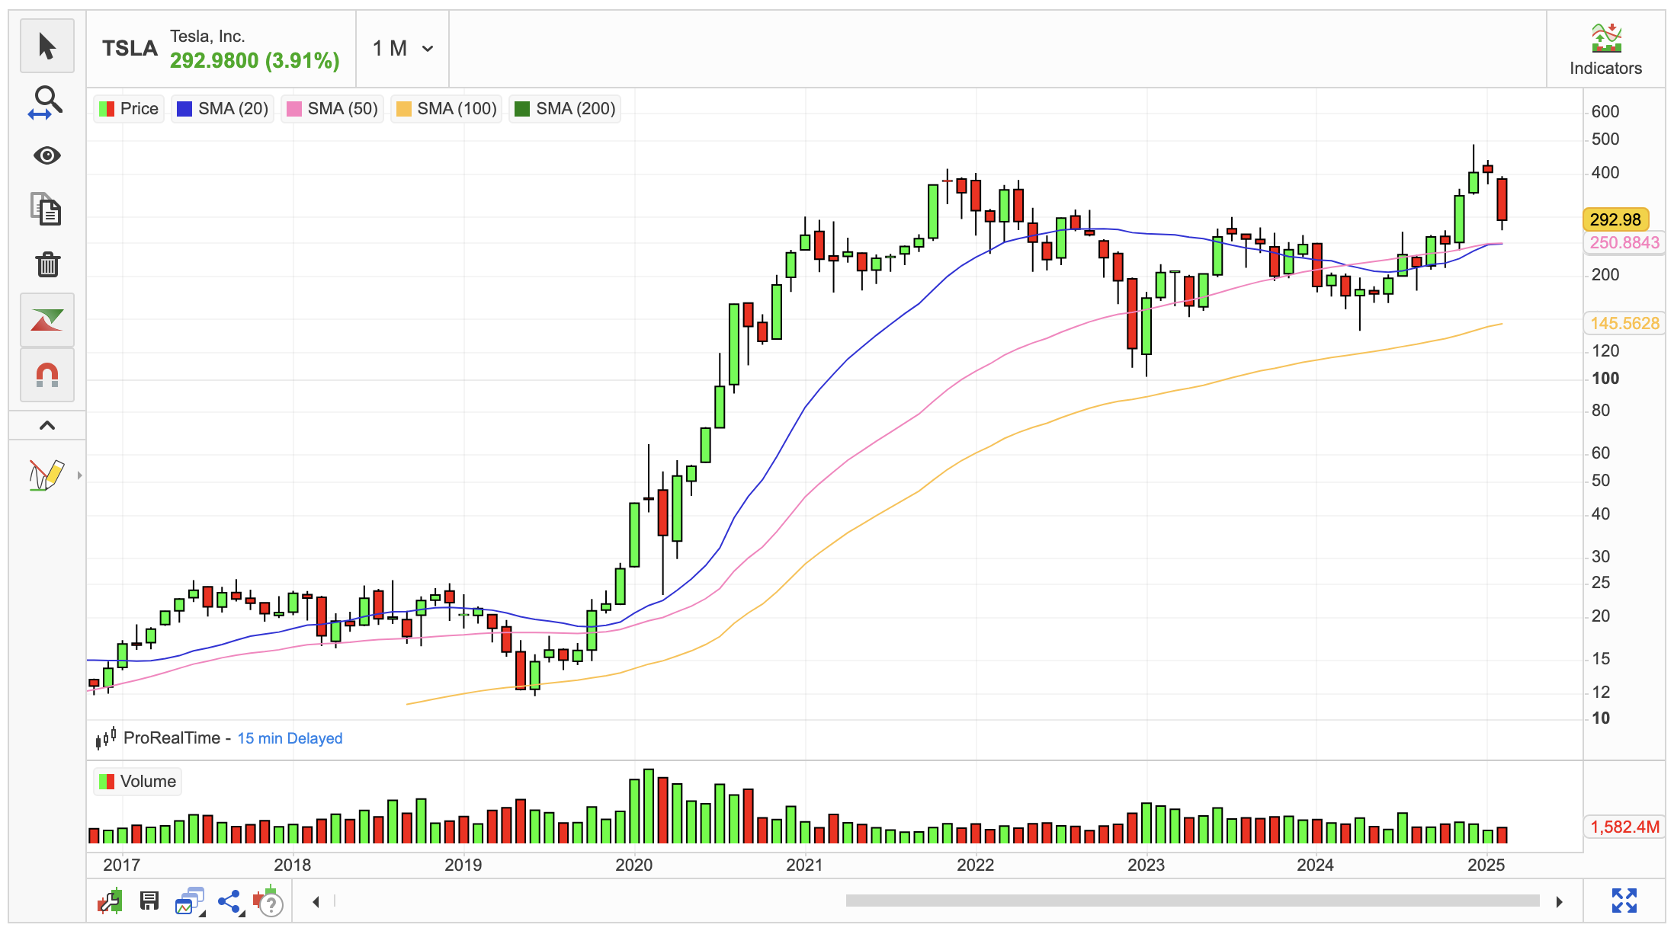Toggle the magnet snap mode
Image resolution: width=1674 pixels, height=931 pixels.
(x=47, y=375)
